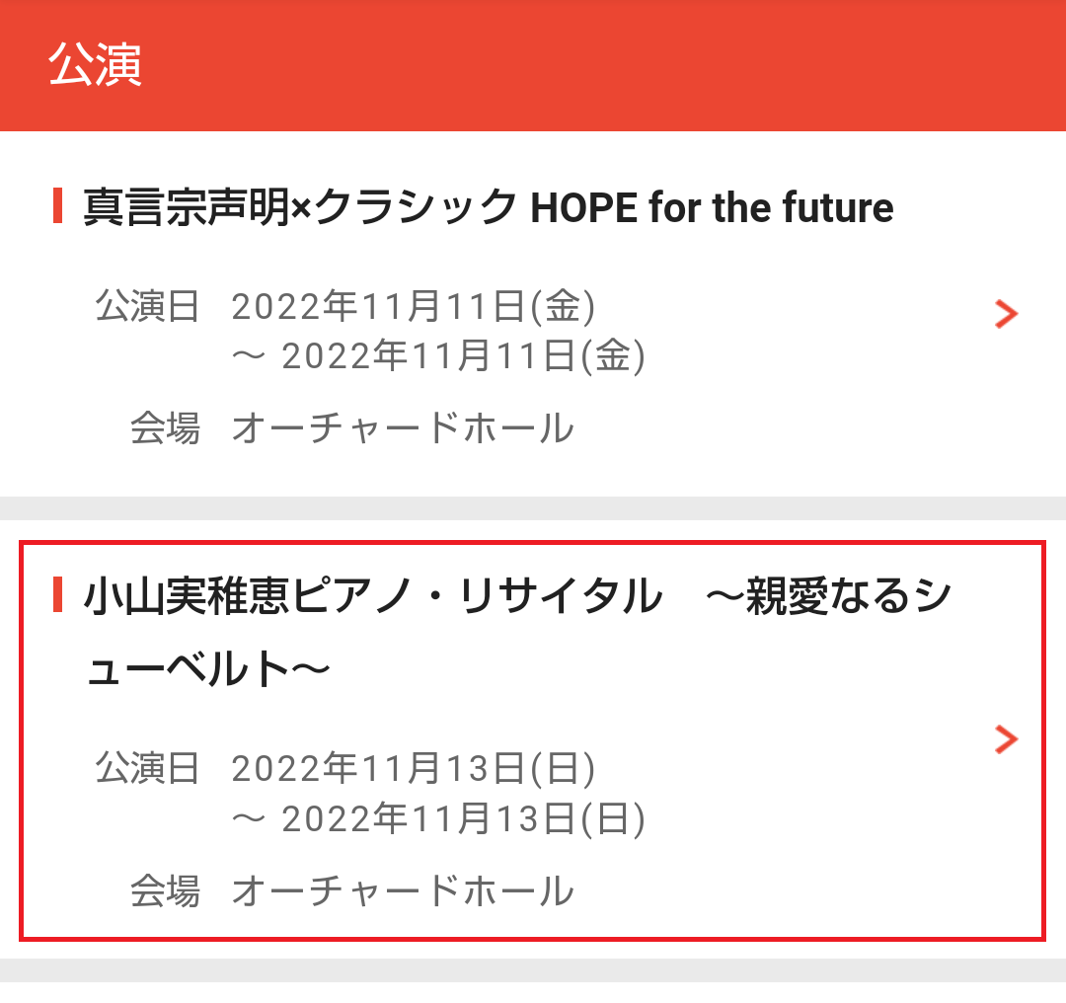Tap the 会場 label of the HOPE event
This screenshot has width=1066, height=1003.
(165, 429)
